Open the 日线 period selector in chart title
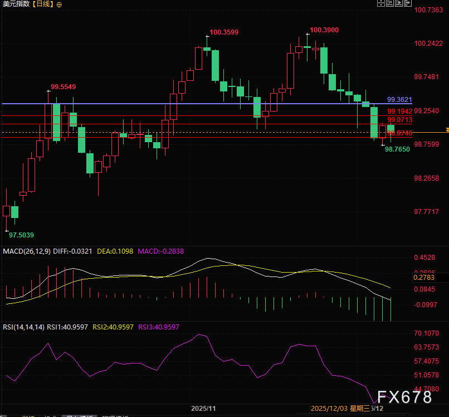This screenshot has width=449, height=417. [43, 4]
